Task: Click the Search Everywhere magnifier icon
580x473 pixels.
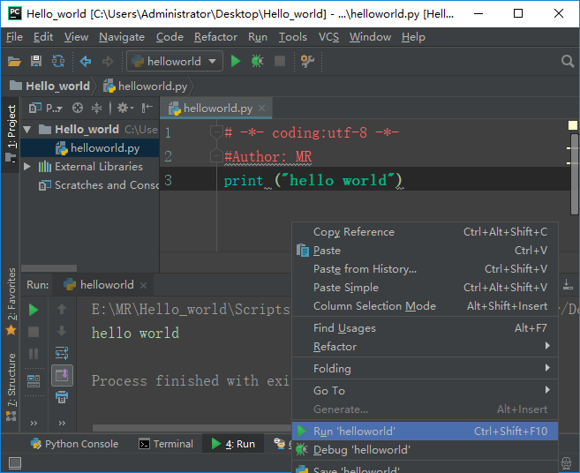Action: point(568,61)
